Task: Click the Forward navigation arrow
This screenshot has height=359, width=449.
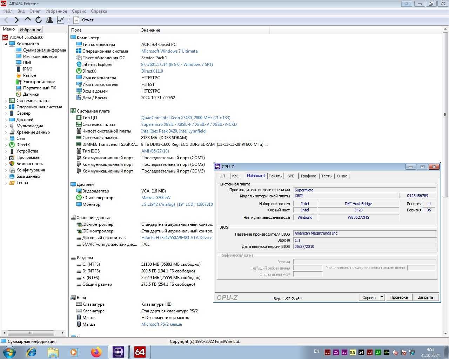Action: click(x=16, y=20)
